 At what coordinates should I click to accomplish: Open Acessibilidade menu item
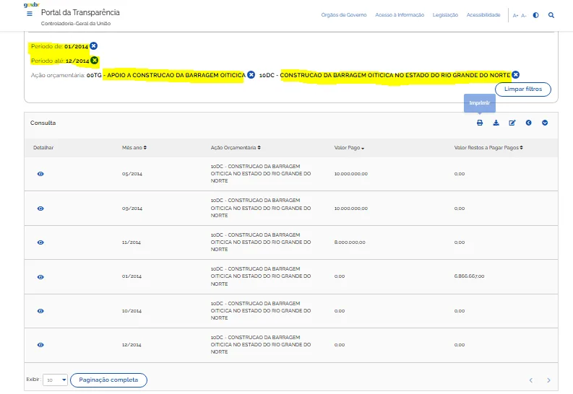(483, 15)
